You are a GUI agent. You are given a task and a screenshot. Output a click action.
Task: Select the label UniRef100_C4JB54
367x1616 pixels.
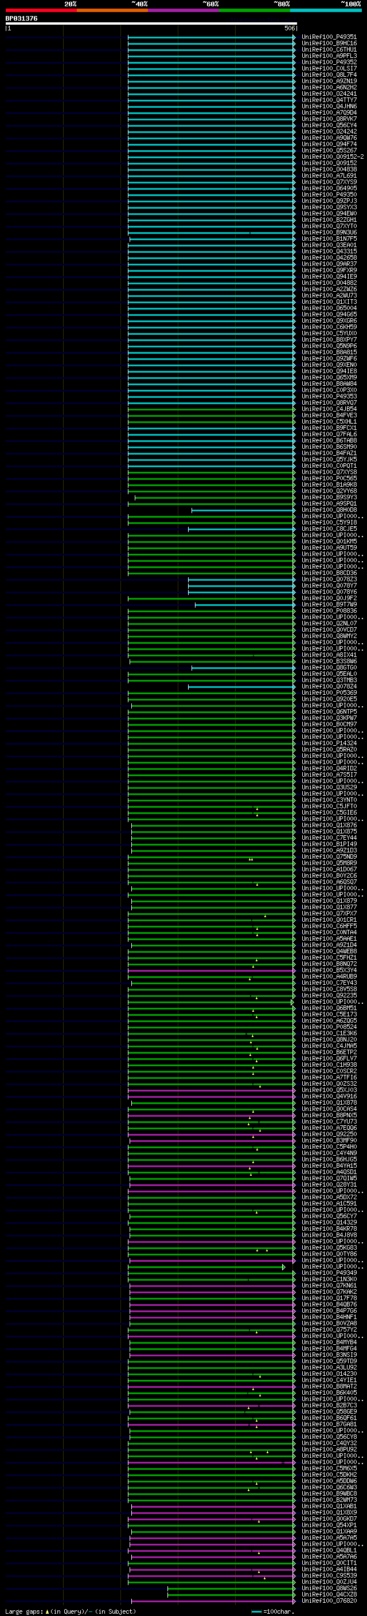(x=329, y=408)
